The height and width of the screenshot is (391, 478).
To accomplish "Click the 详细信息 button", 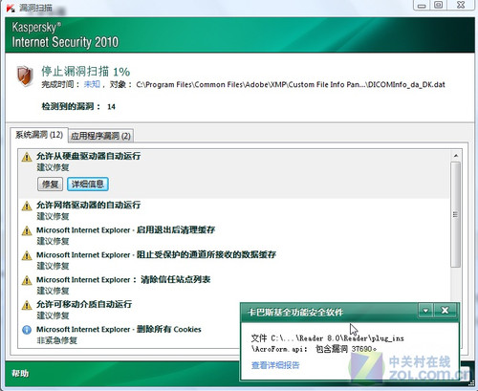I will (x=88, y=185).
